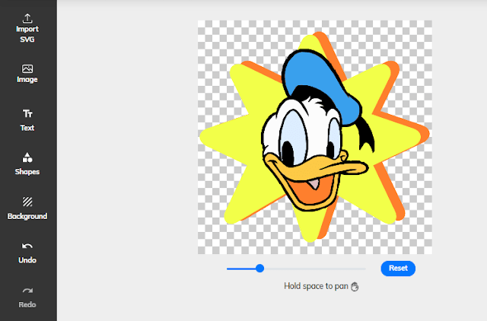Open the Shapes panel
This screenshot has height=321, width=487.
tap(27, 164)
